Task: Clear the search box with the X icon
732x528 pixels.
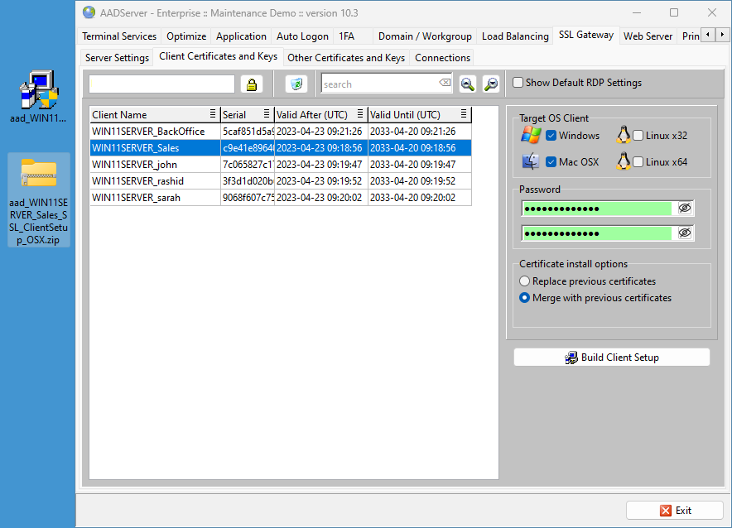Action: point(445,84)
